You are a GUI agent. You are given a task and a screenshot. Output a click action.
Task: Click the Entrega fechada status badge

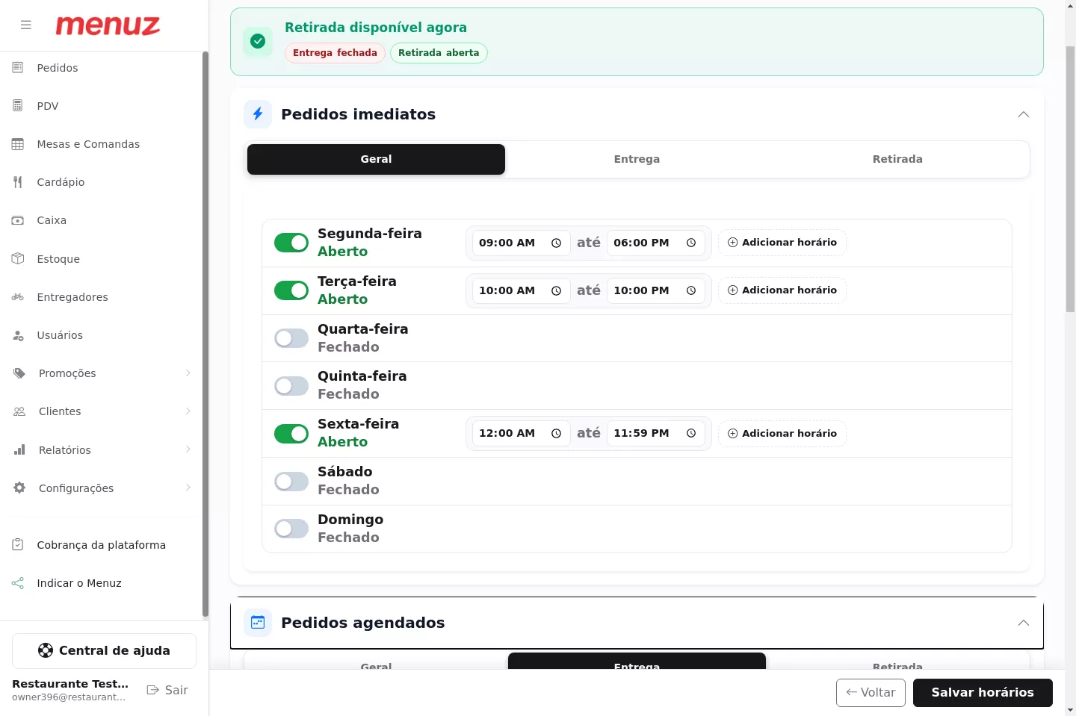(335, 53)
